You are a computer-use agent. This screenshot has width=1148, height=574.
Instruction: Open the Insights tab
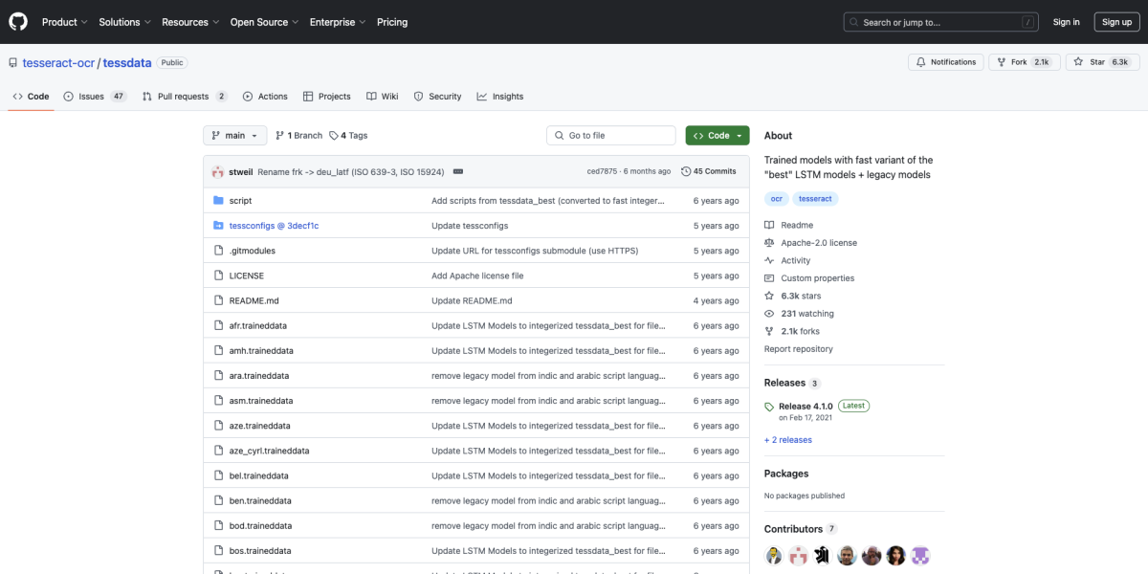tap(500, 97)
